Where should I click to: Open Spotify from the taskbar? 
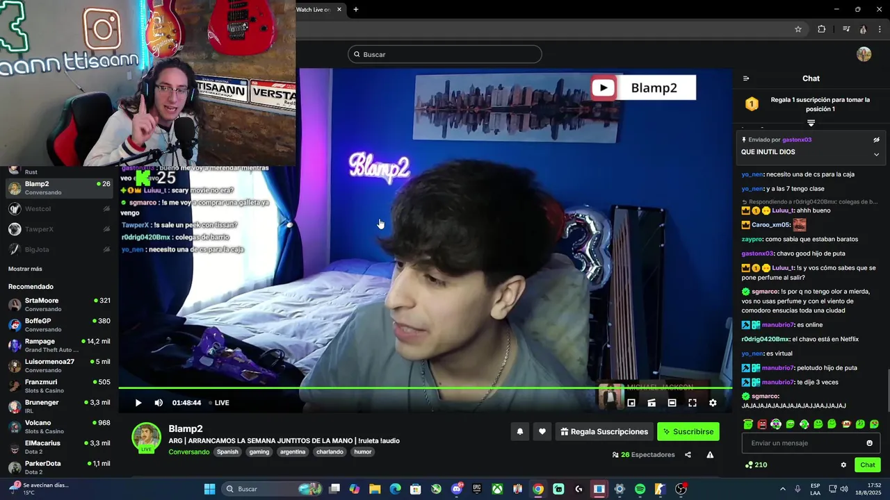(640, 489)
